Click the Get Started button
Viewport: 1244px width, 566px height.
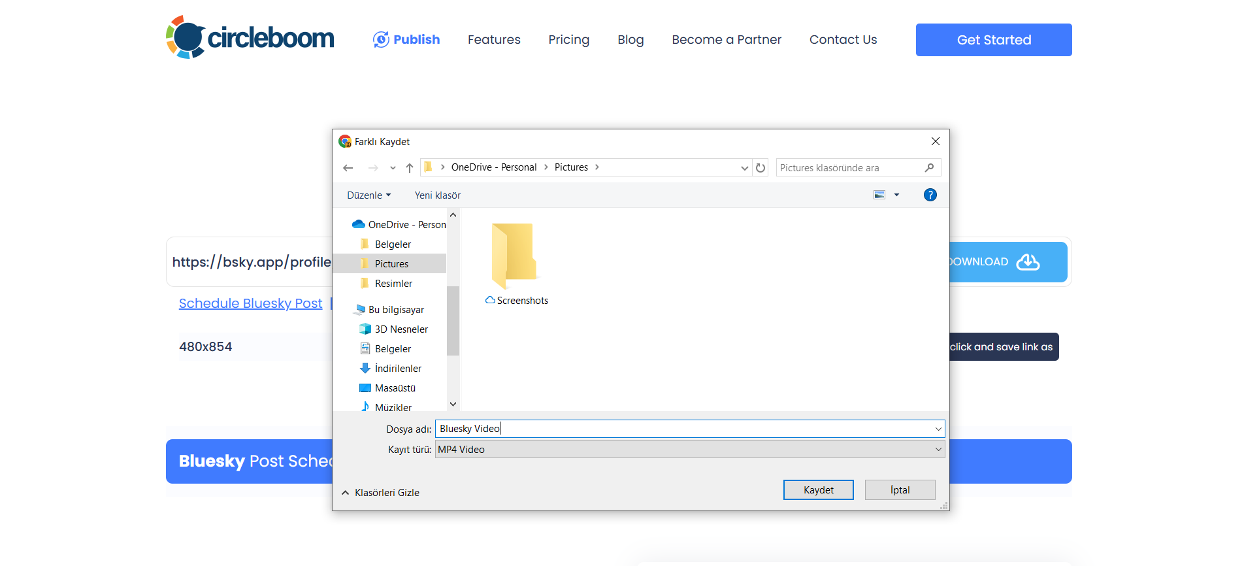pos(994,40)
